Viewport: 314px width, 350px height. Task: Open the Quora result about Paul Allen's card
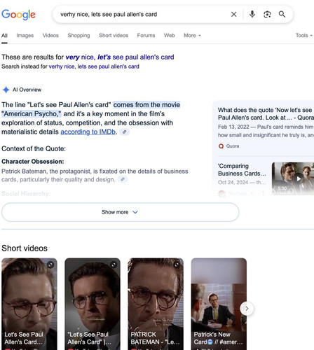click(266, 113)
